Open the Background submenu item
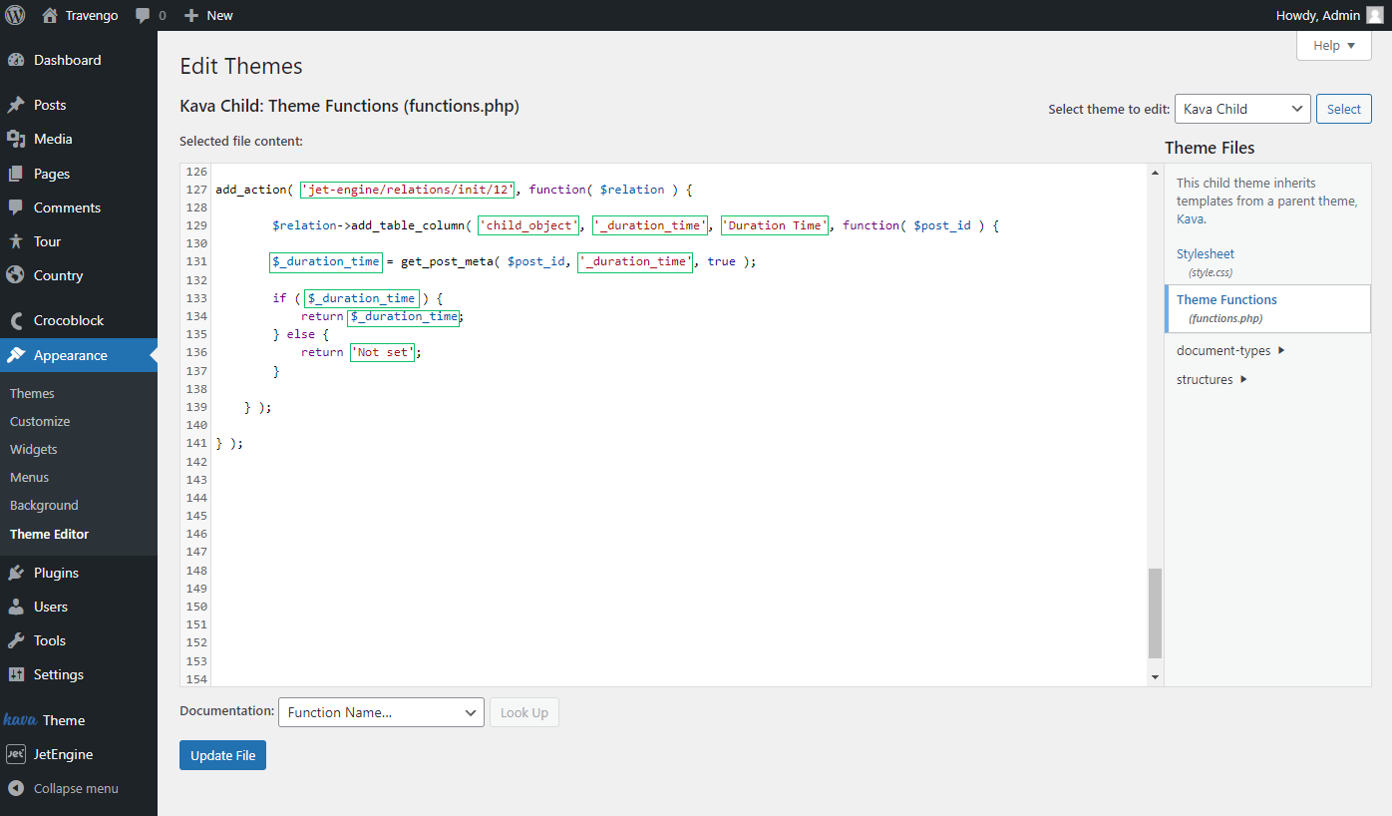1392x816 pixels. pyautogui.click(x=44, y=505)
